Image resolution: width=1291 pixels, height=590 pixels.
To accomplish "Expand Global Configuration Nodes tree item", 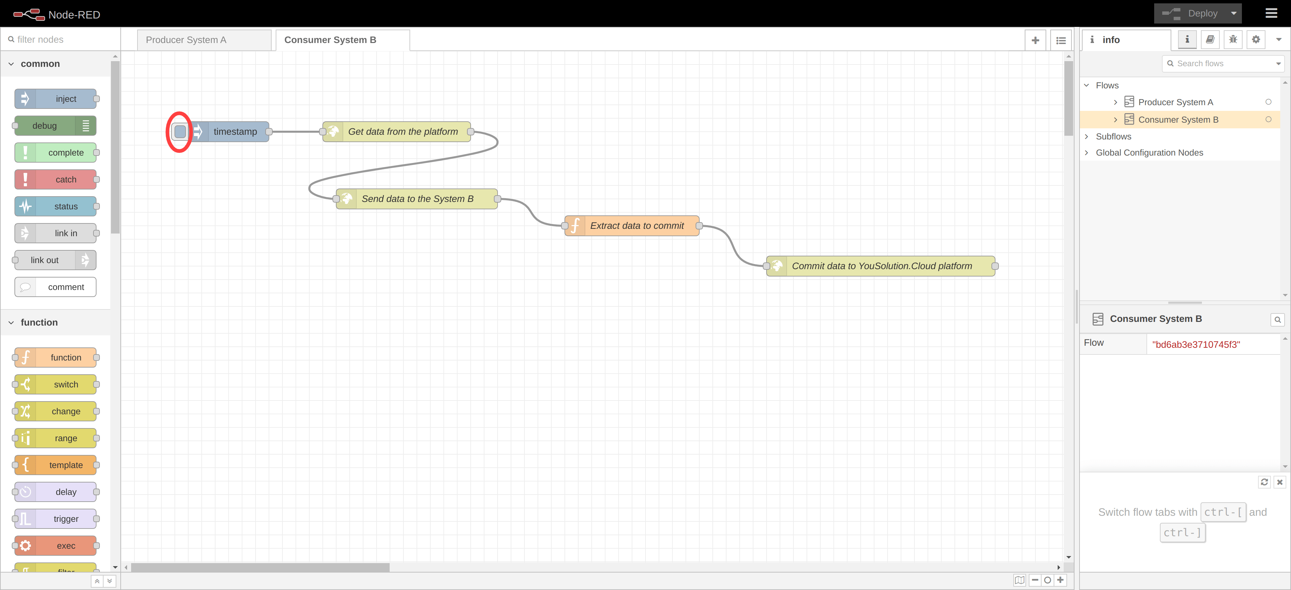I will coord(1086,153).
